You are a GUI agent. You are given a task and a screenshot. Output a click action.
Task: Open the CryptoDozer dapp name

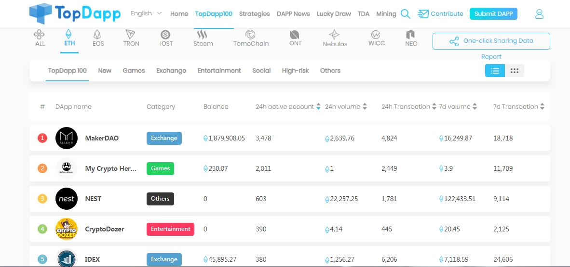(x=105, y=229)
